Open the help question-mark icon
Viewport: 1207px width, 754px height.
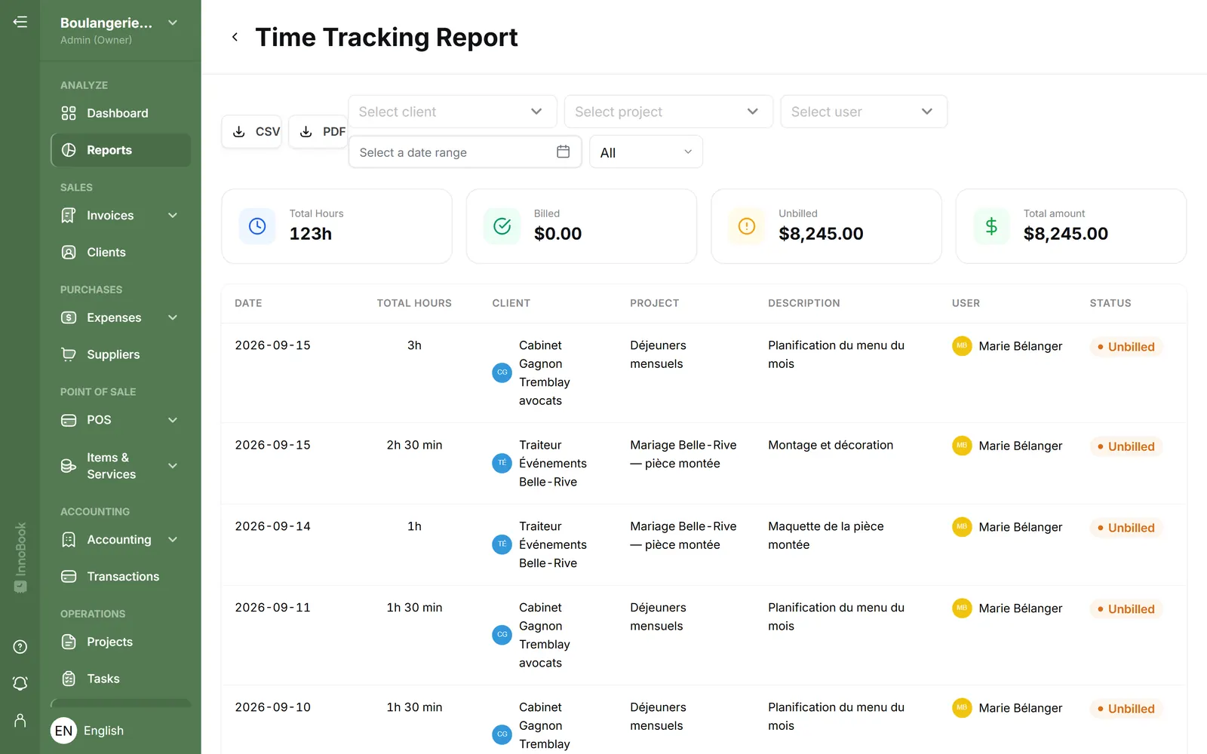tap(20, 647)
